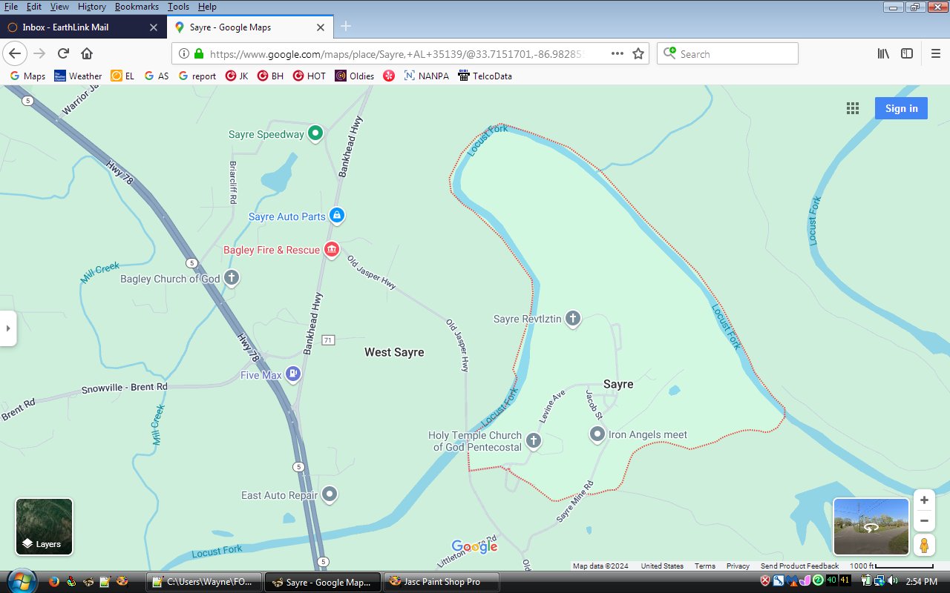Switch to Jasc Paint Shop Pro taskbar window

pos(441,582)
